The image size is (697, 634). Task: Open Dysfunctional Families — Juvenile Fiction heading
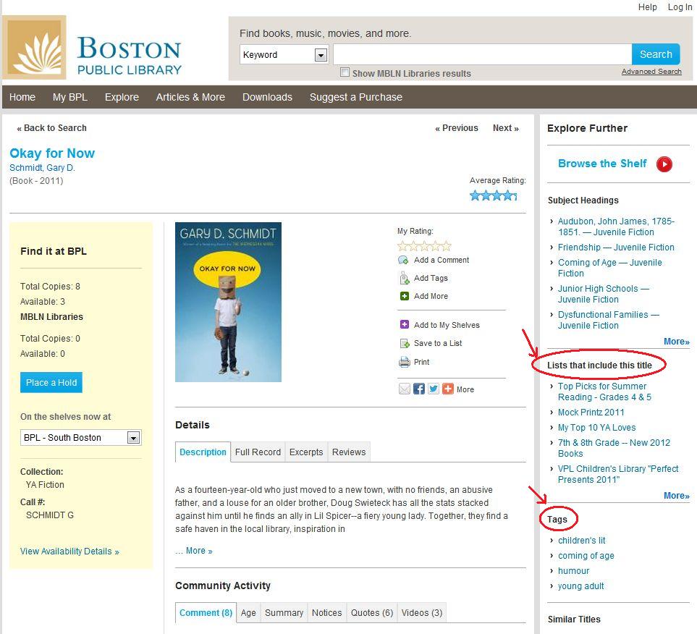tap(608, 320)
